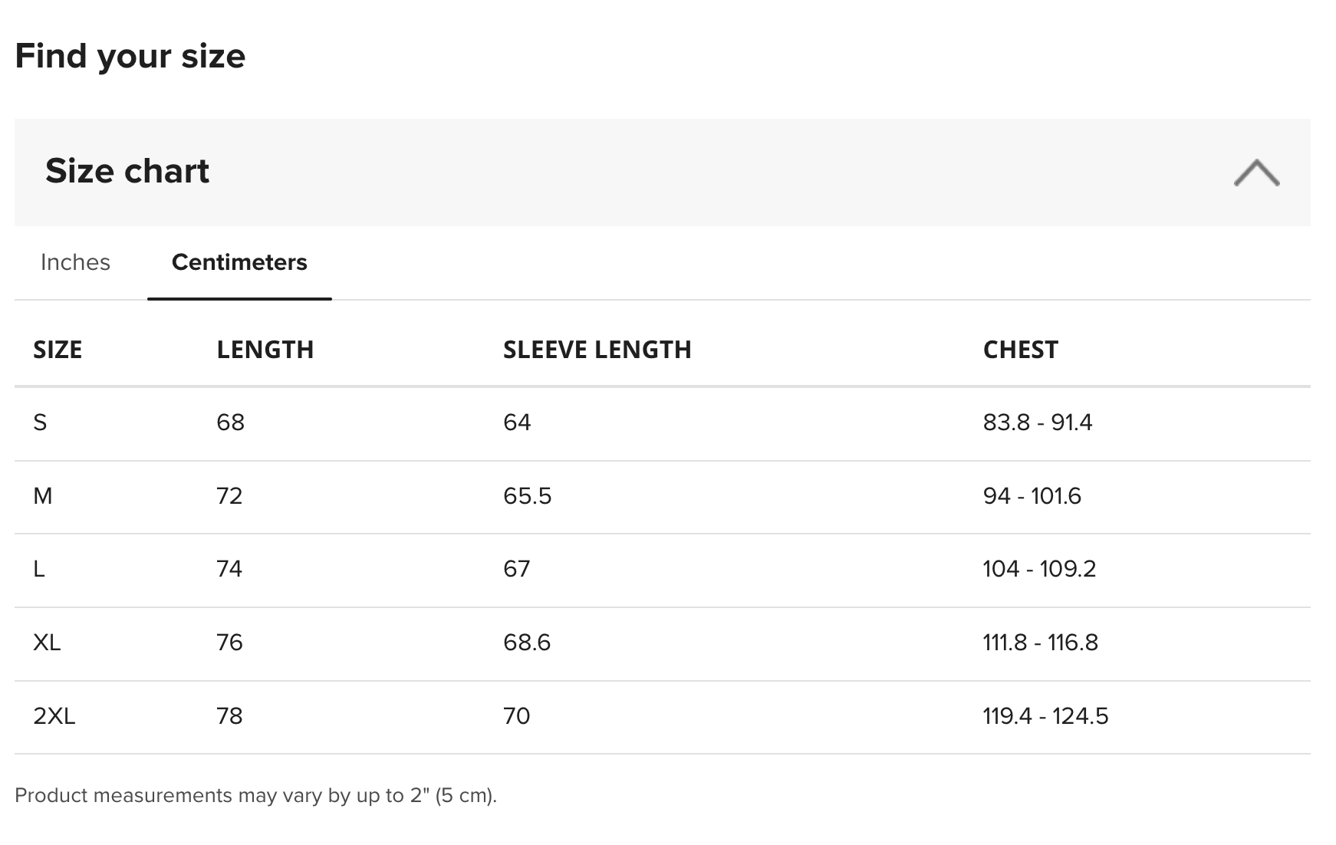The image size is (1336, 845).
Task: Click the Find your size heading
Action: tap(130, 56)
